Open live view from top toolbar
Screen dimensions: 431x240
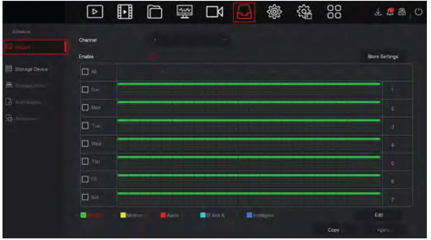(95, 12)
